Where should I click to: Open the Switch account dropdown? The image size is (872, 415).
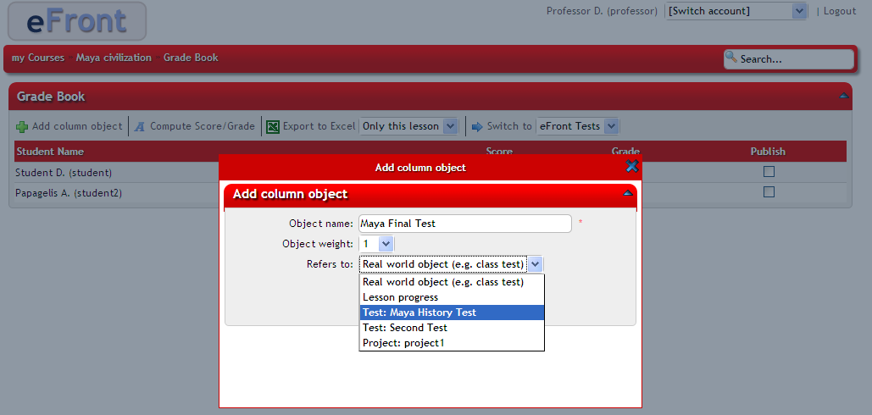736,11
